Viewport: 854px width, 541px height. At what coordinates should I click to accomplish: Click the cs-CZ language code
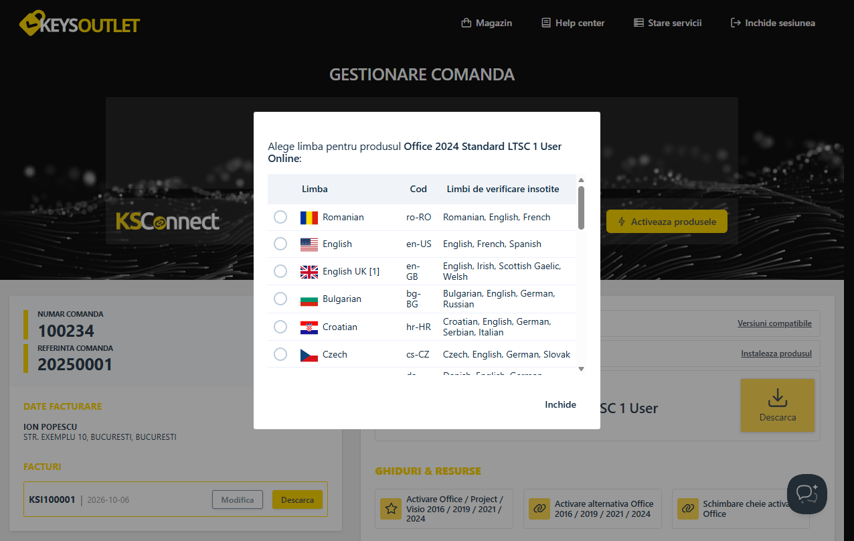[418, 354]
